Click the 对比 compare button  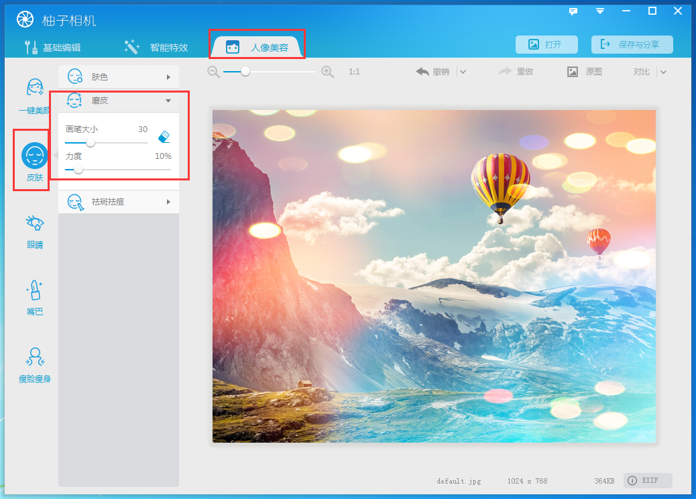click(x=642, y=72)
